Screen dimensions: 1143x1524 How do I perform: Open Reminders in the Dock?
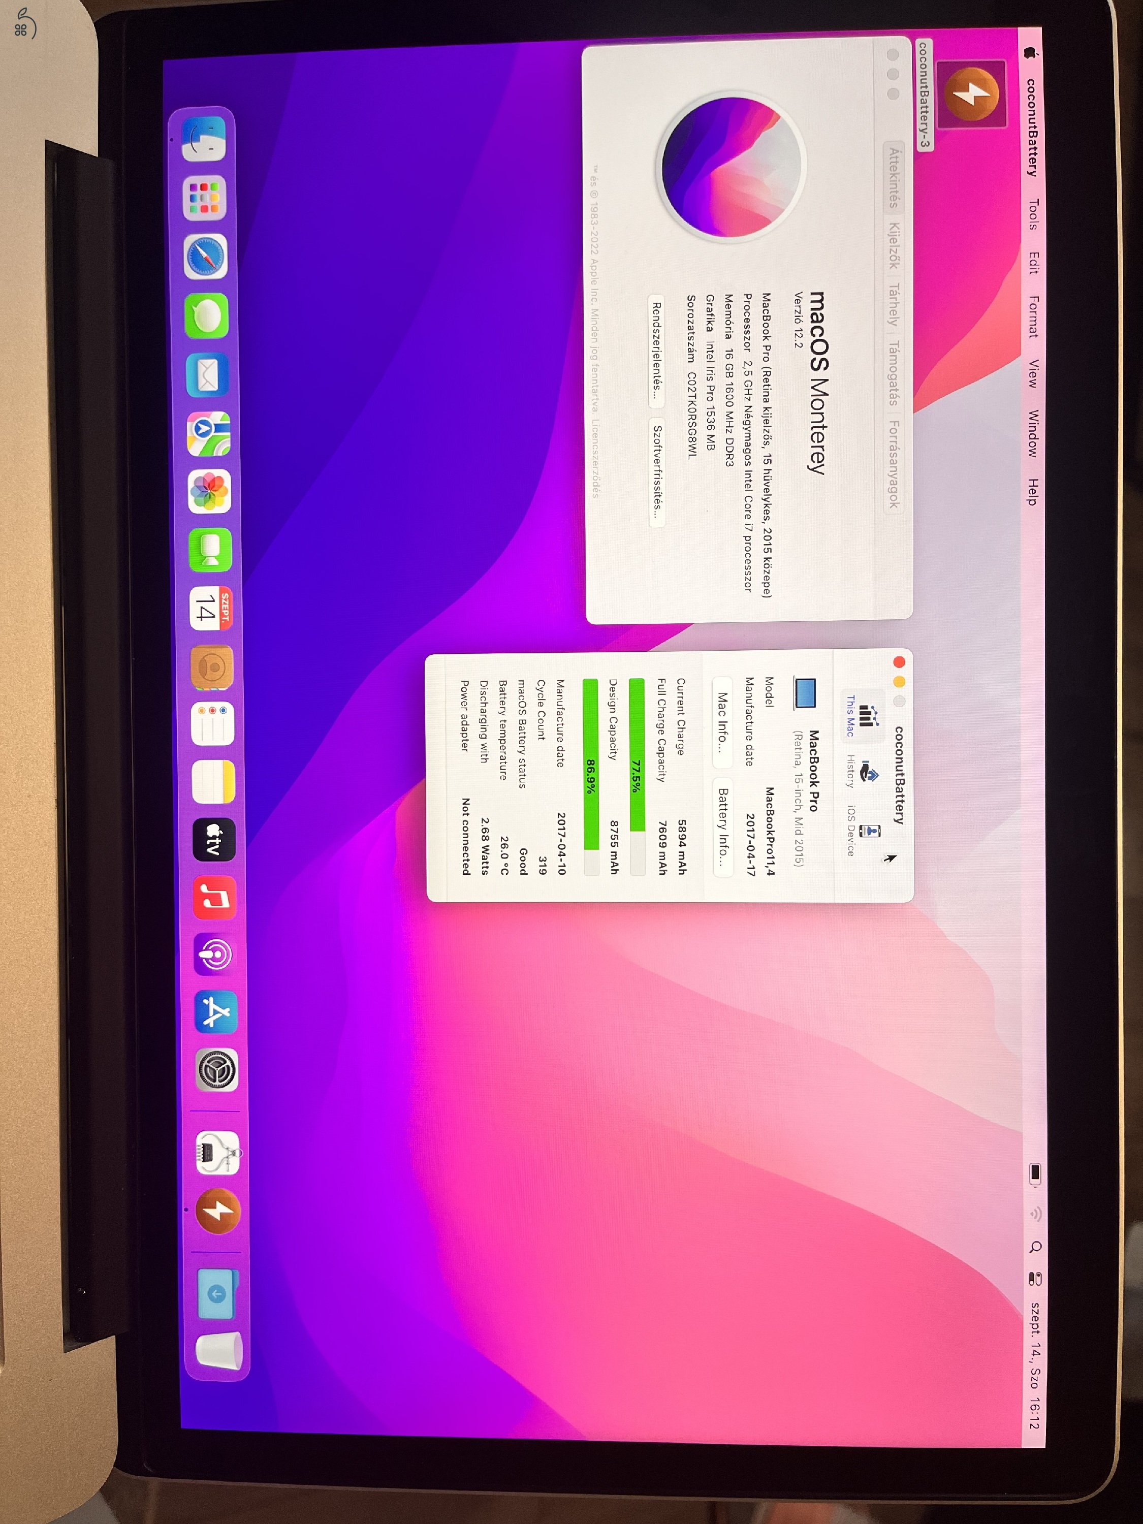point(213,724)
